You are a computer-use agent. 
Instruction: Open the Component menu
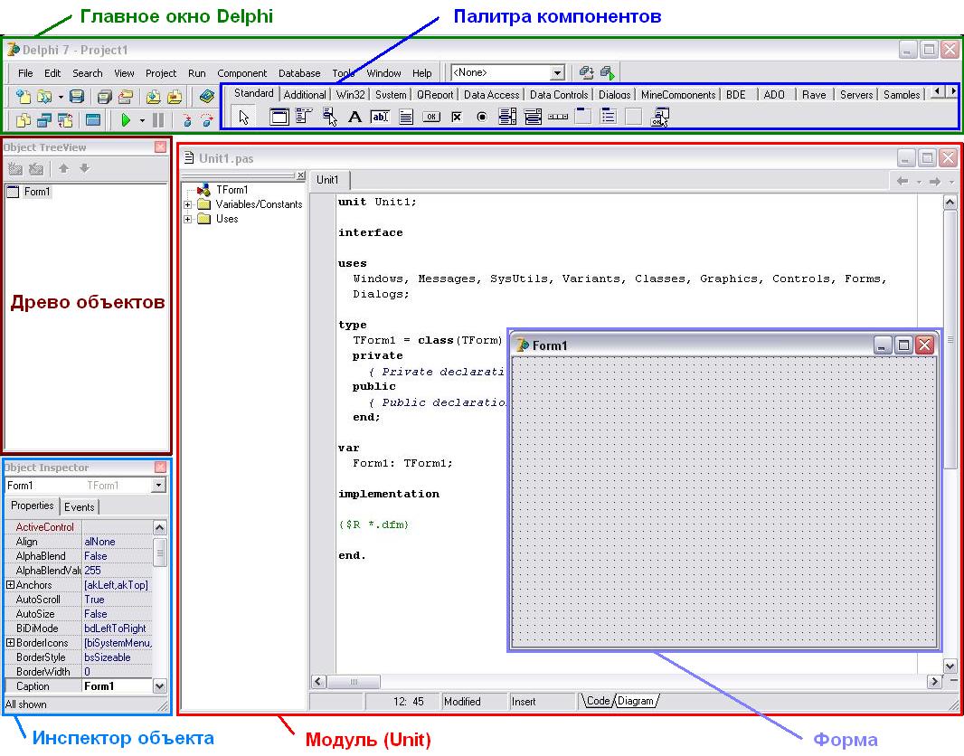(x=242, y=73)
